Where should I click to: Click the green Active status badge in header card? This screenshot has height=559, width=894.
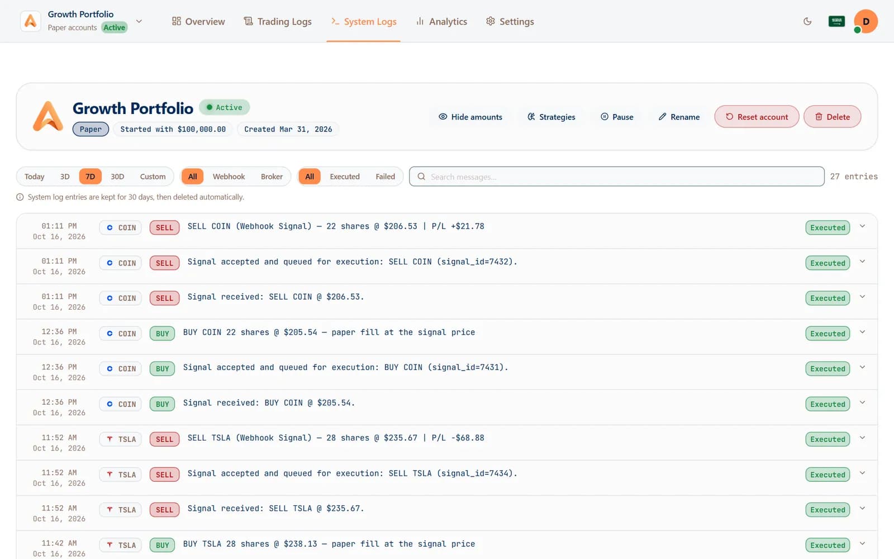pos(224,107)
